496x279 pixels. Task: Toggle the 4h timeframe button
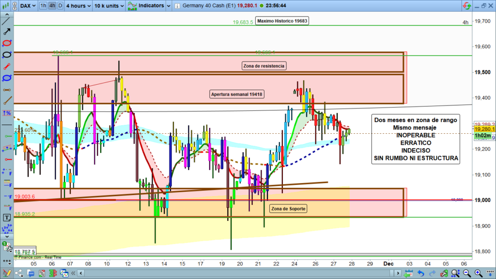(x=52, y=6)
